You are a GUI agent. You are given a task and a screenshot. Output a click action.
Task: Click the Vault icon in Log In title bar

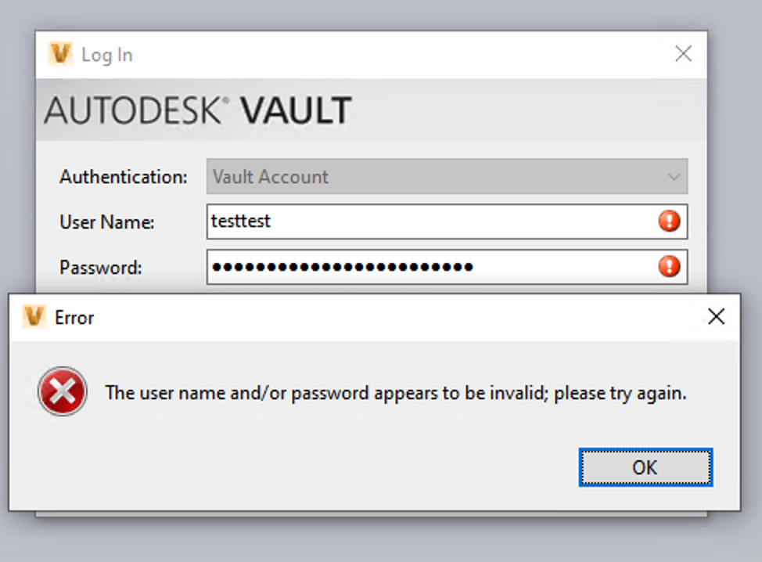(60, 54)
